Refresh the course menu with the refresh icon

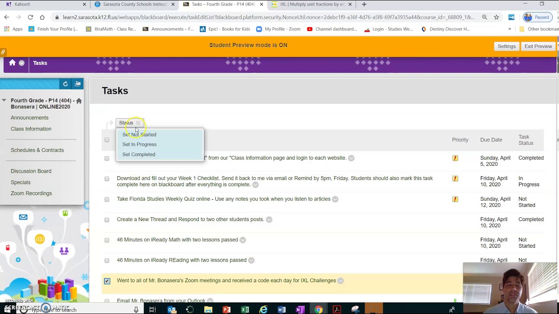click(x=66, y=84)
